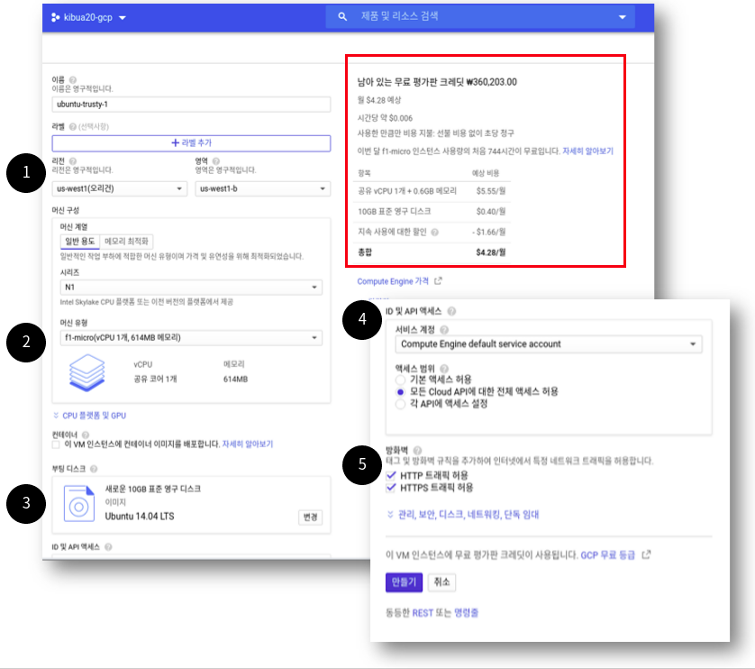Click the search magnifier icon
755x669 pixels.
[342, 16]
